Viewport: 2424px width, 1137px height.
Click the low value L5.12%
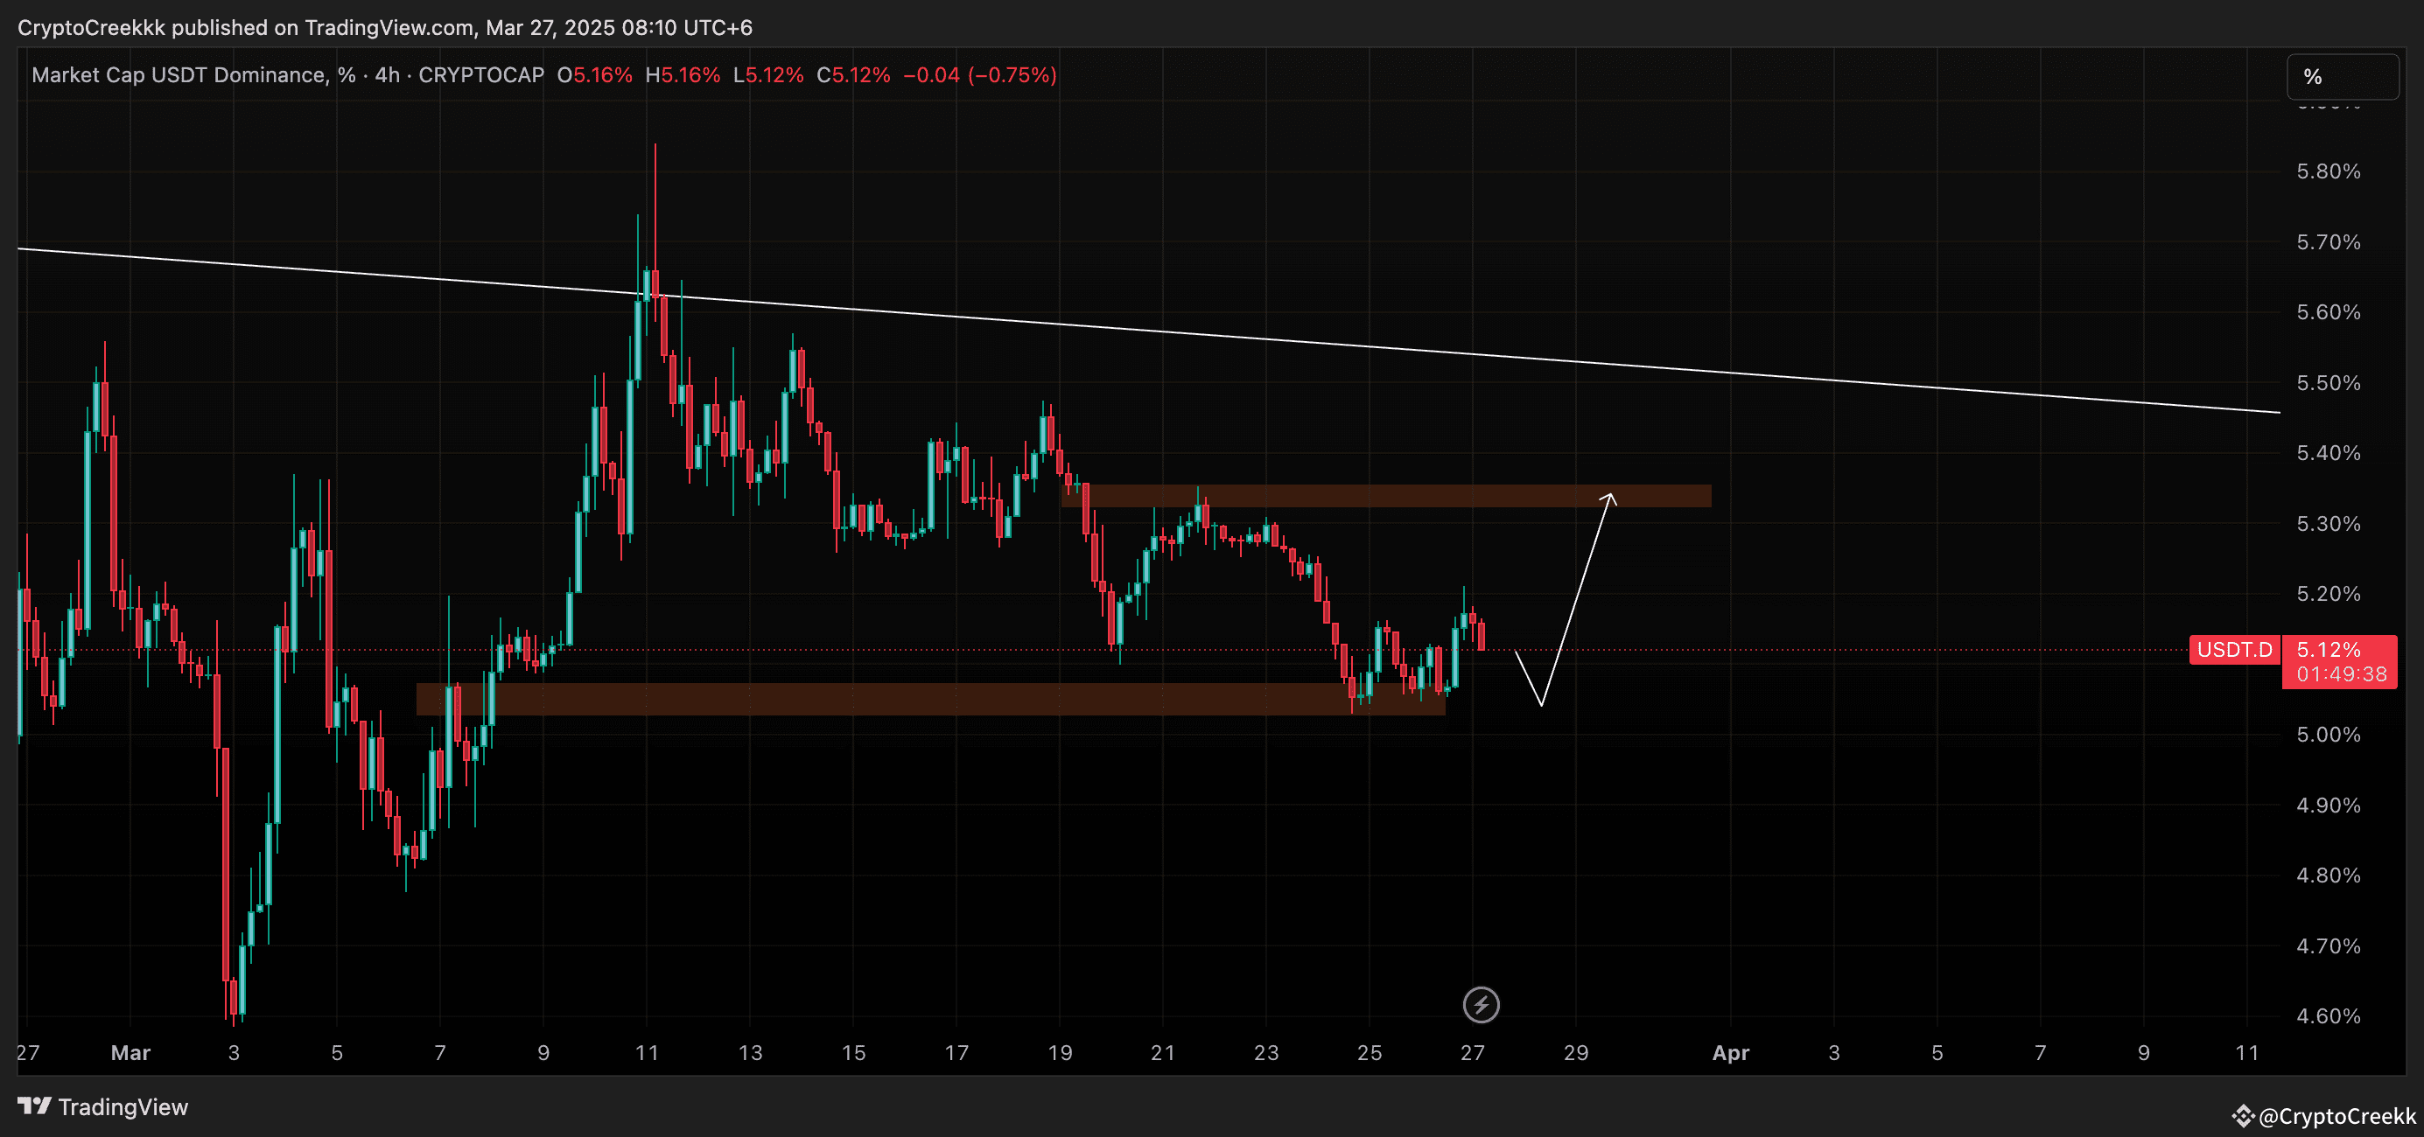[767, 75]
